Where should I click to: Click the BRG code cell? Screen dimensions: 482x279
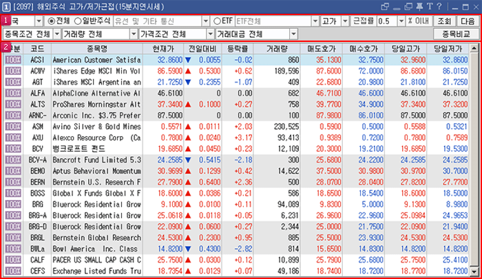tap(37, 204)
